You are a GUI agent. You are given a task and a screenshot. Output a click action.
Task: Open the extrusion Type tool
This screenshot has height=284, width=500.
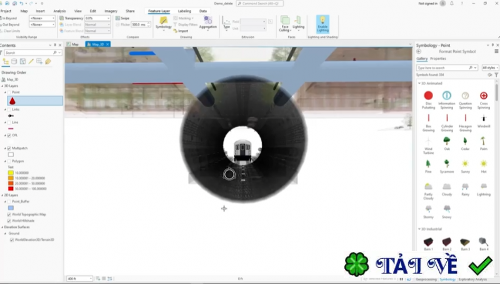click(x=226, y=23)
